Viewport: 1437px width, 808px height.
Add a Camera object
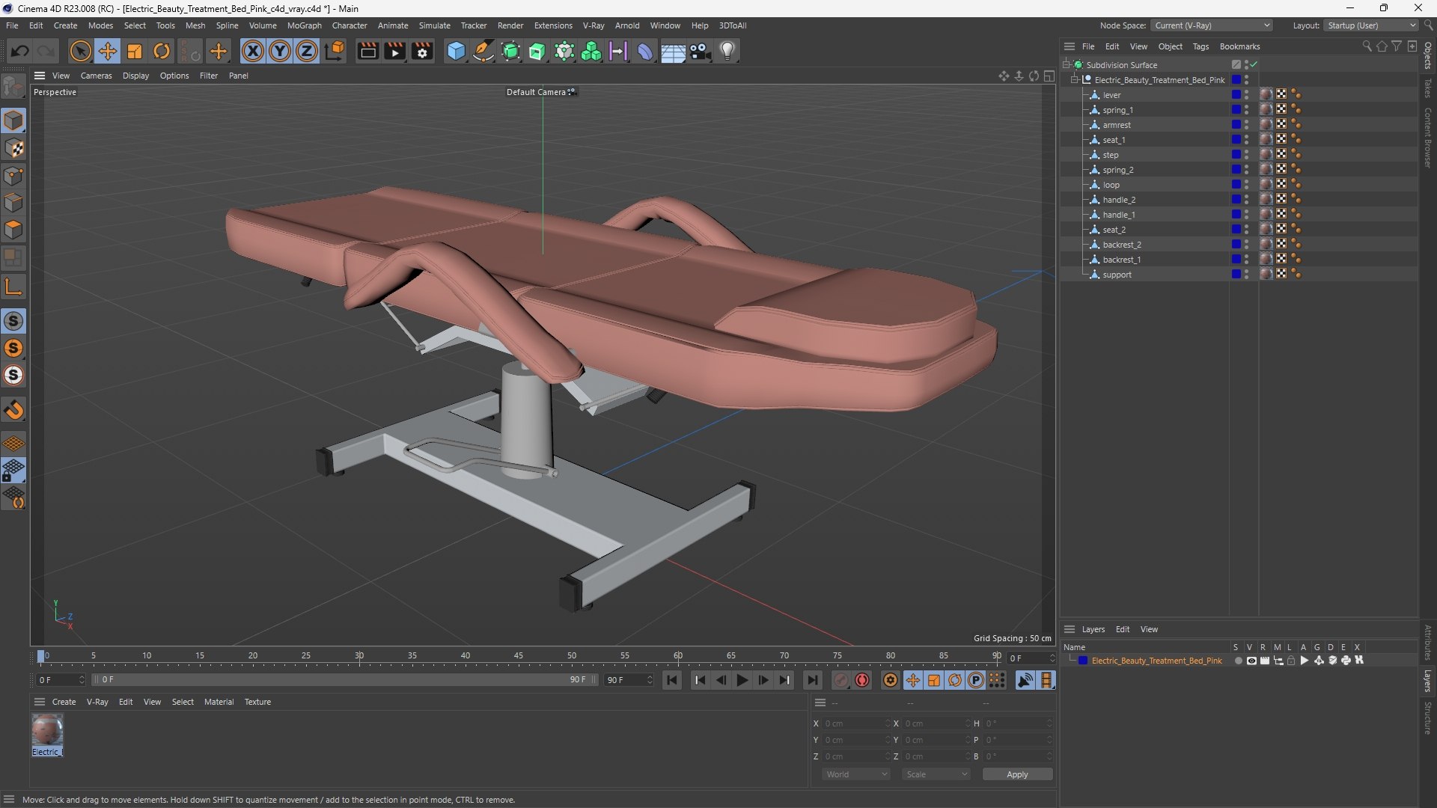(701, 51)
